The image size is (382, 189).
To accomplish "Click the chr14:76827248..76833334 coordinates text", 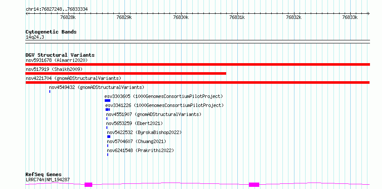I will click(x=57, y=9).
